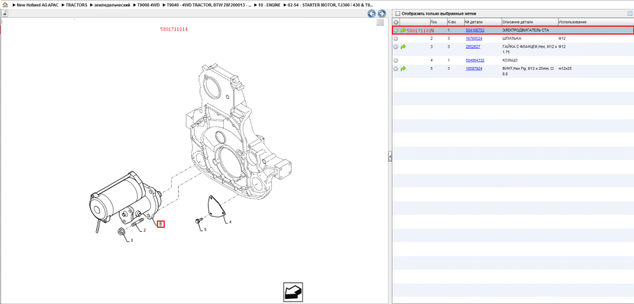Screen dimensions: 634x304
Task: Click the Поз. column header
Action: point(438,22)
